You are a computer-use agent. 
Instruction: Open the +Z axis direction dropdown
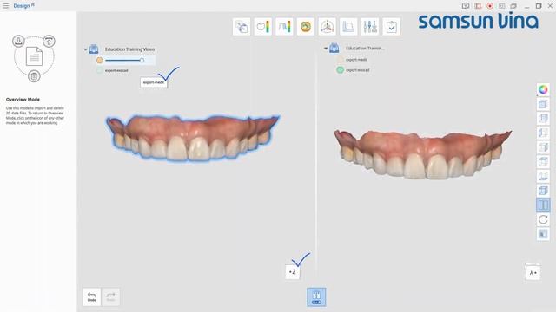[292, 271]
